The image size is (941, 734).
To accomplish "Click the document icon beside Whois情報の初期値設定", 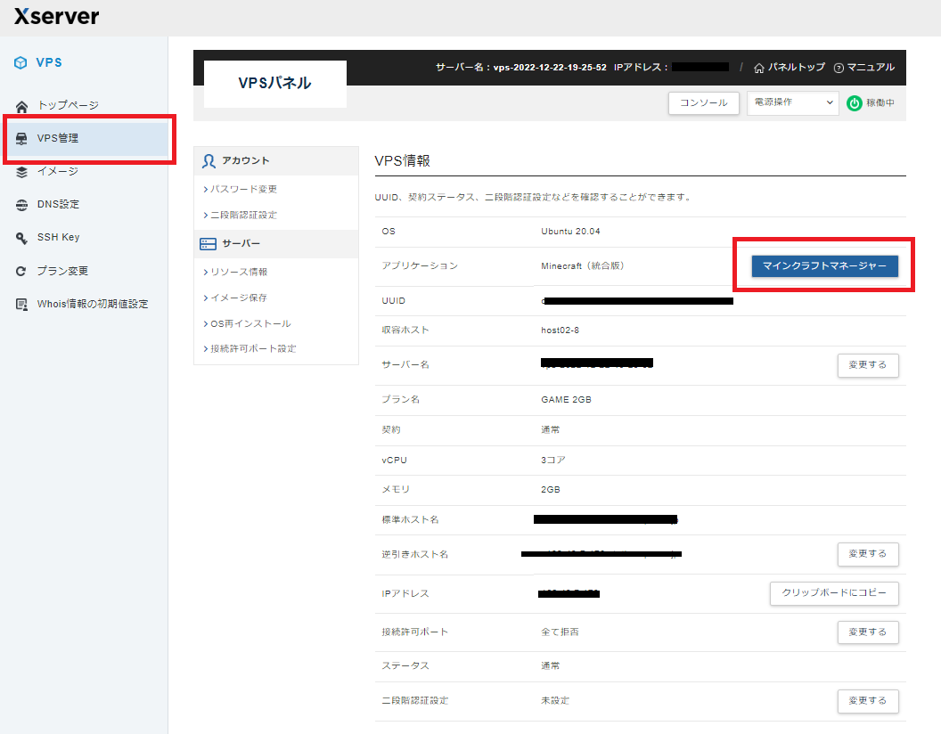I will (x=22, y=304).
